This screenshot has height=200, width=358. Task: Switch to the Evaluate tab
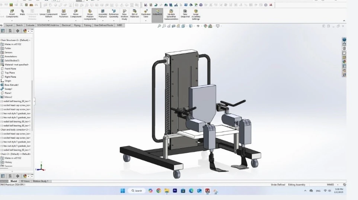coord(30,25)
